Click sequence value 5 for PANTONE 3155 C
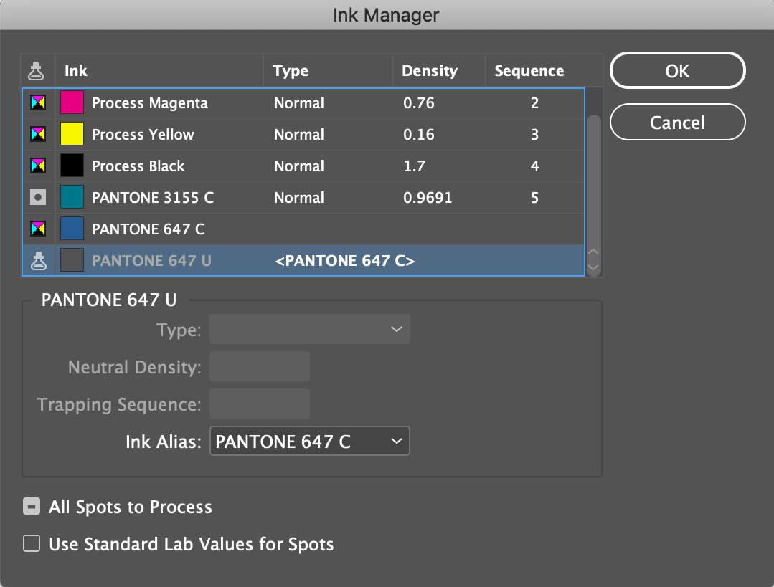This screenshot has width=774, height=587. coord(534,198)
